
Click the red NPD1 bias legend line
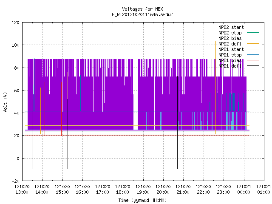tap(253, 60)
